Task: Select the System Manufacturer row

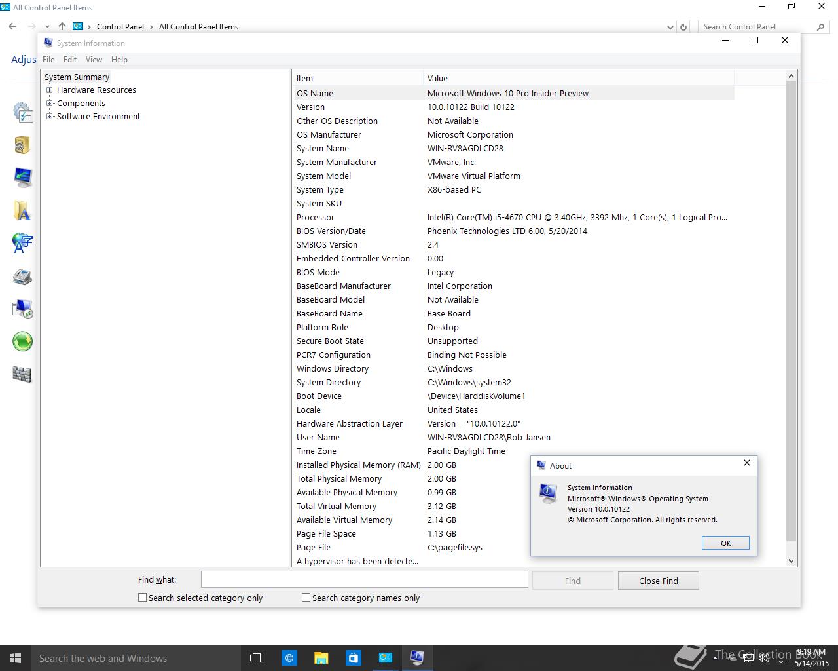Action: 513,162
